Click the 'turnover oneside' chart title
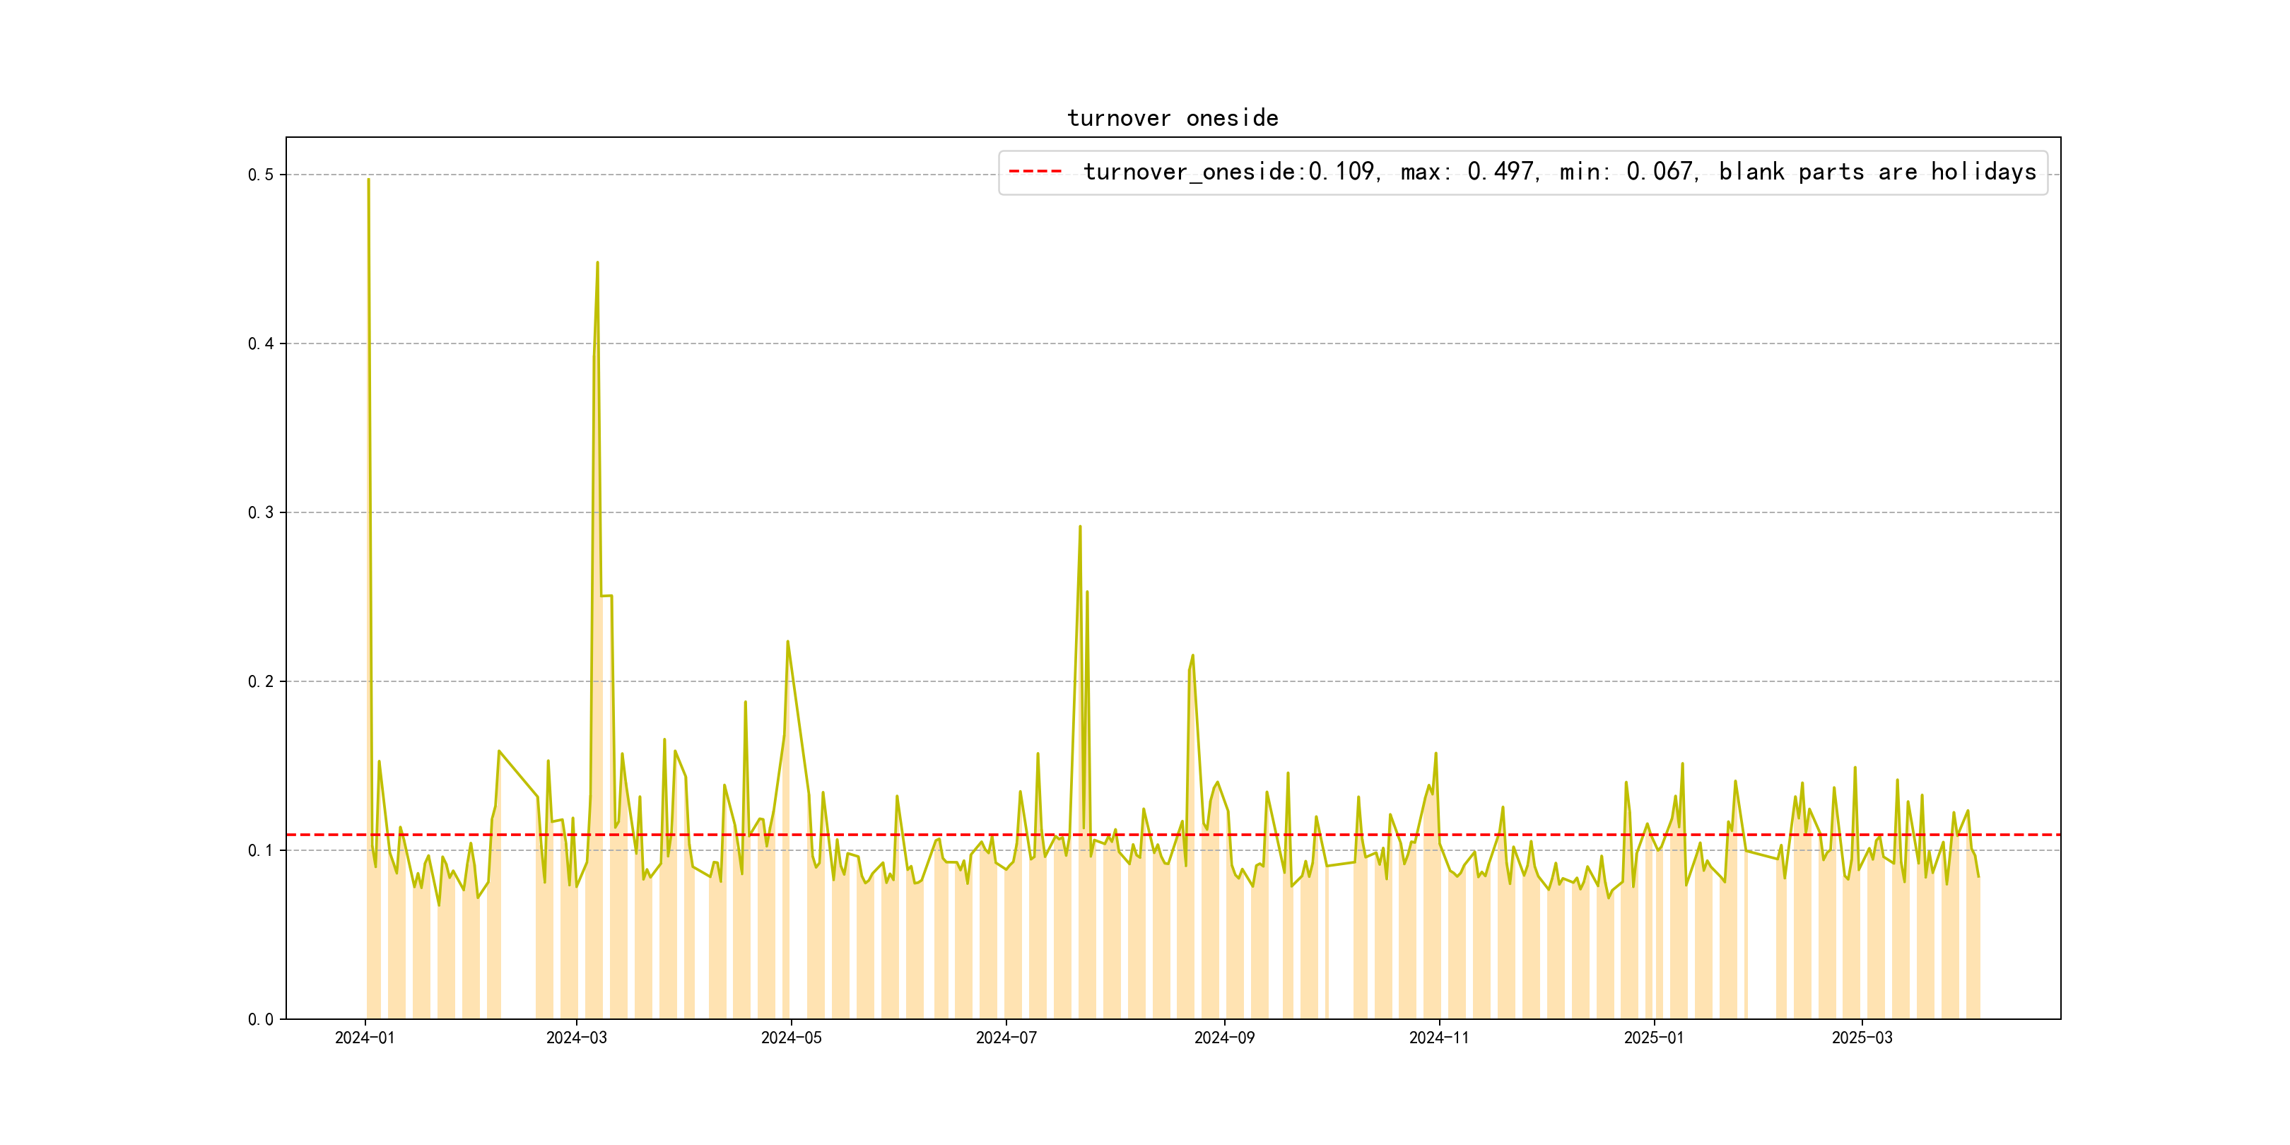This screenshot has width=2290, height=1145. click(x=1173, y=118)
